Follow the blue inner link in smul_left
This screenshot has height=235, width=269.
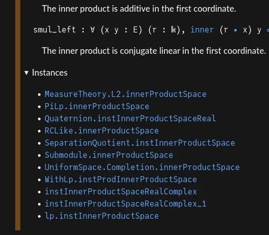[x=202, y=30]
